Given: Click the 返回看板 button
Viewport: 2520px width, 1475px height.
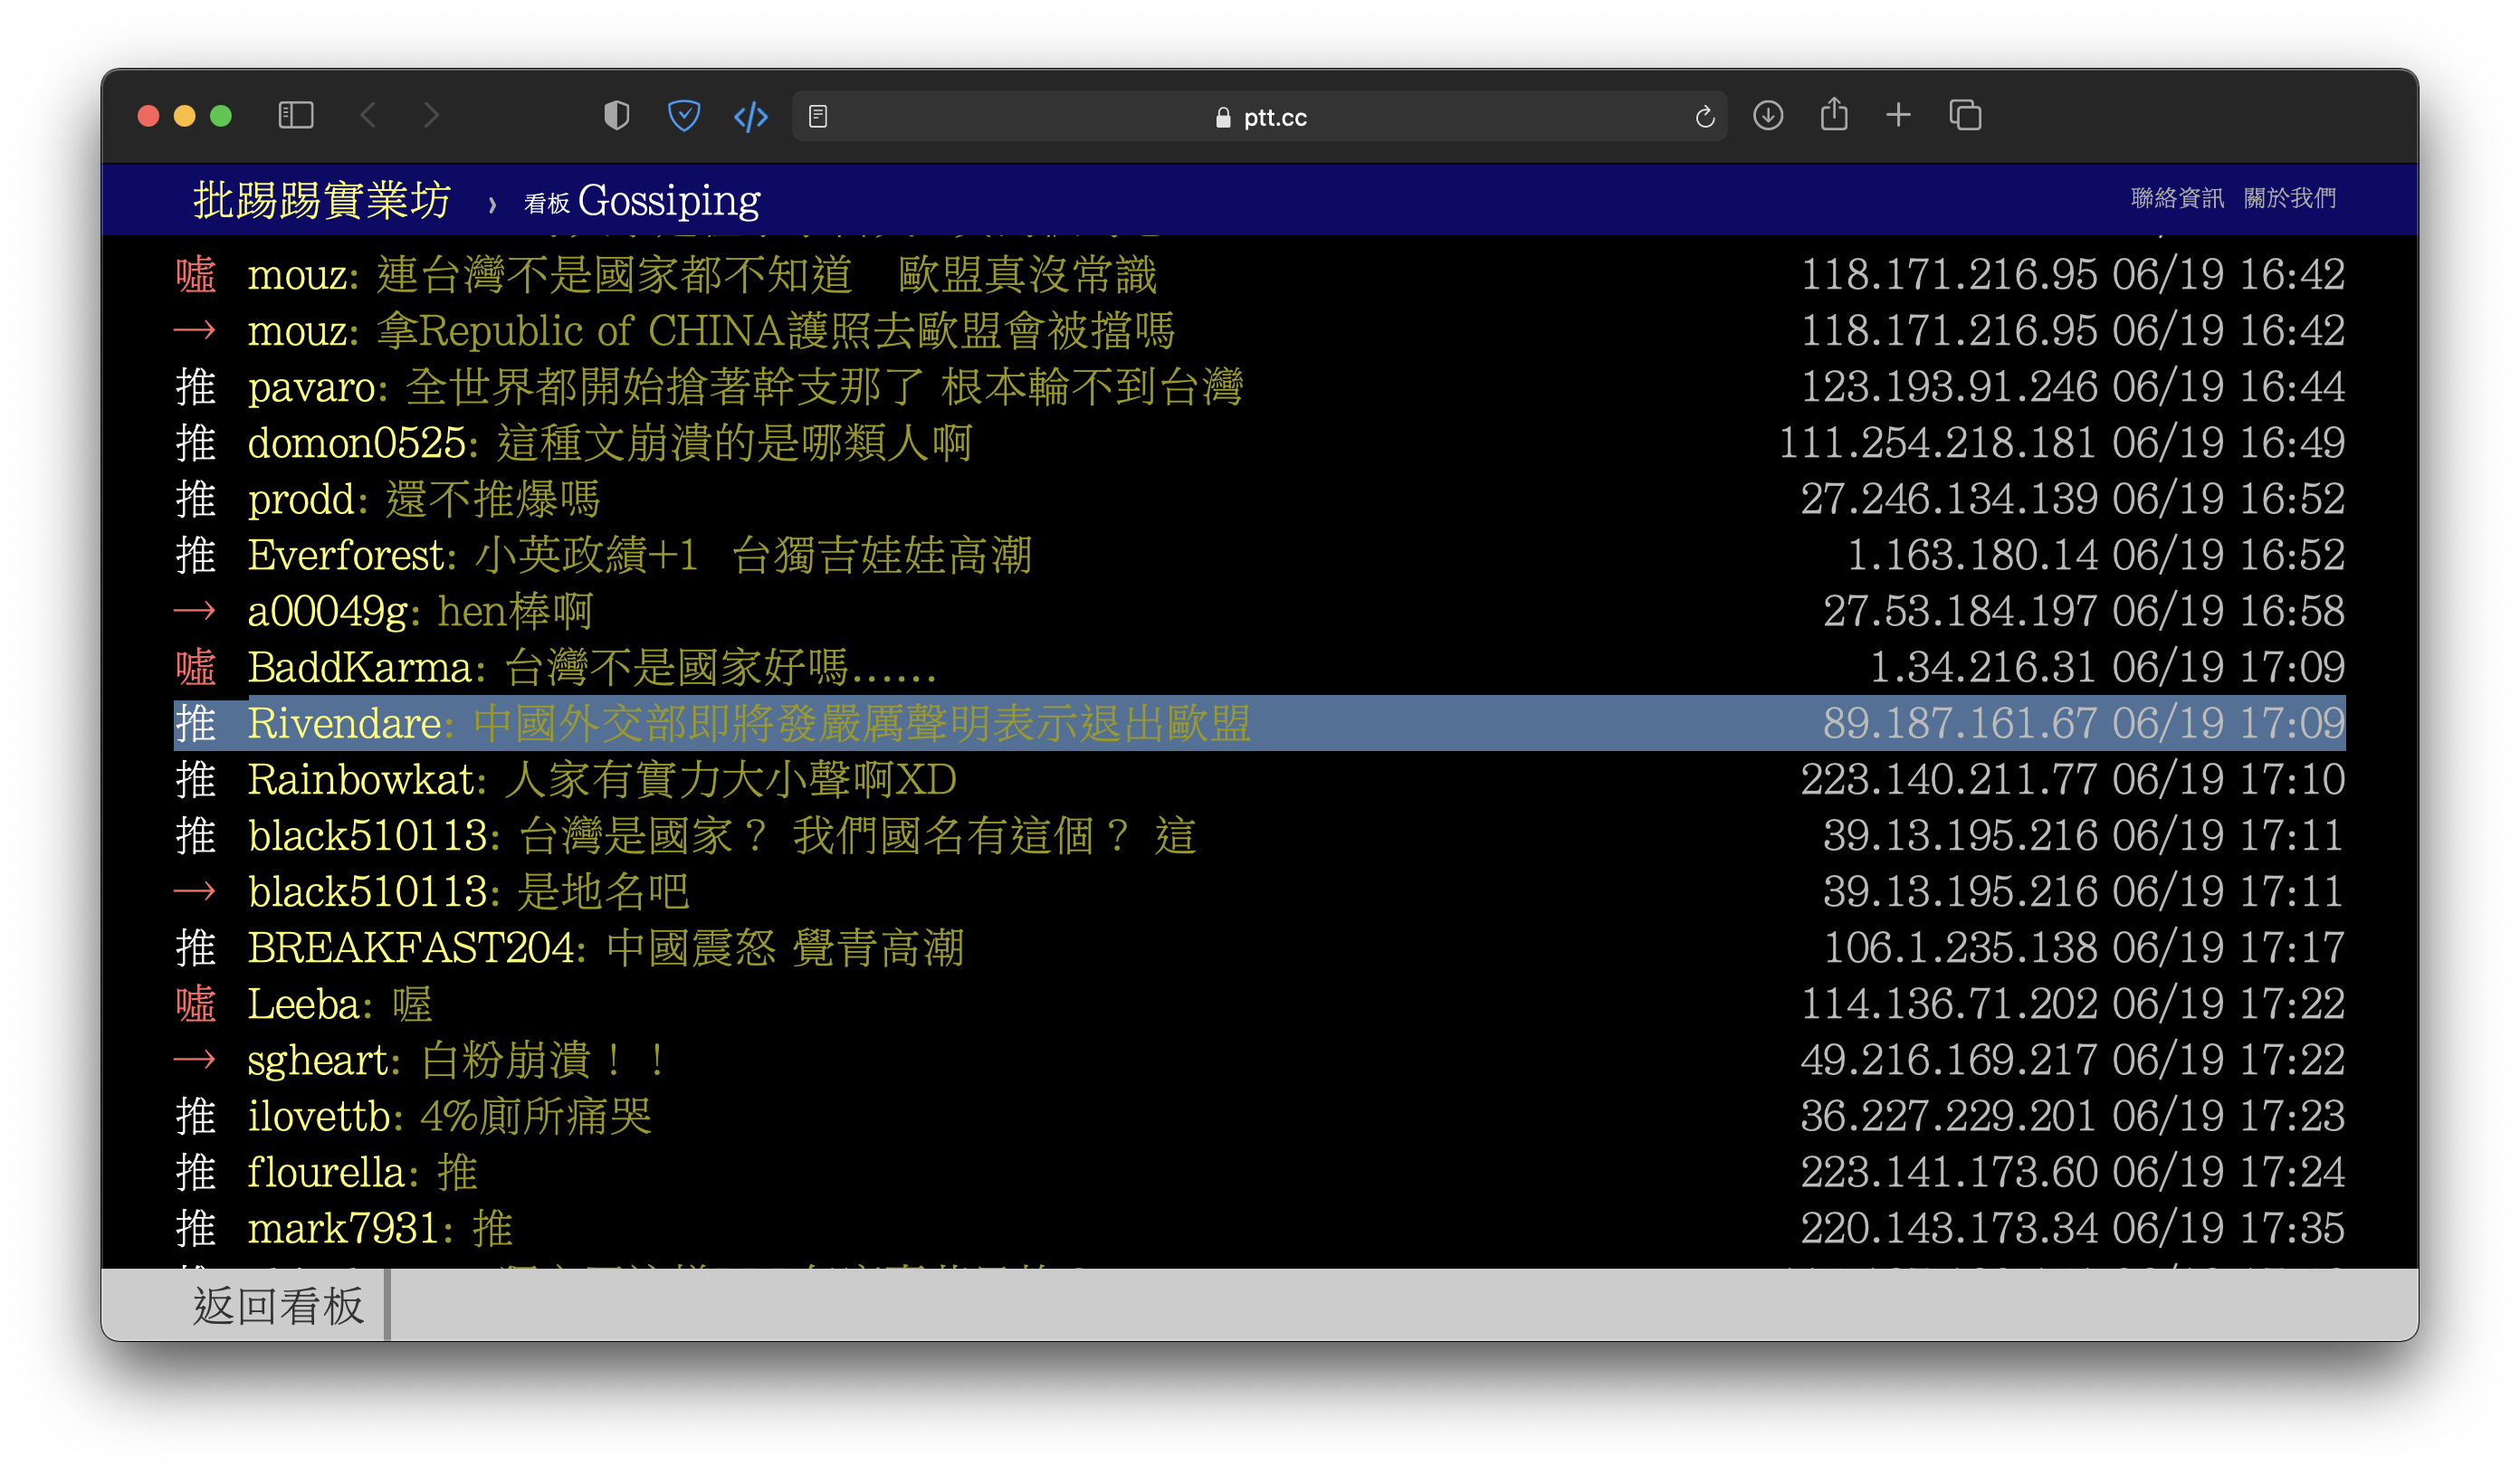Looking at the screenshot, I should pos(278,1306).
